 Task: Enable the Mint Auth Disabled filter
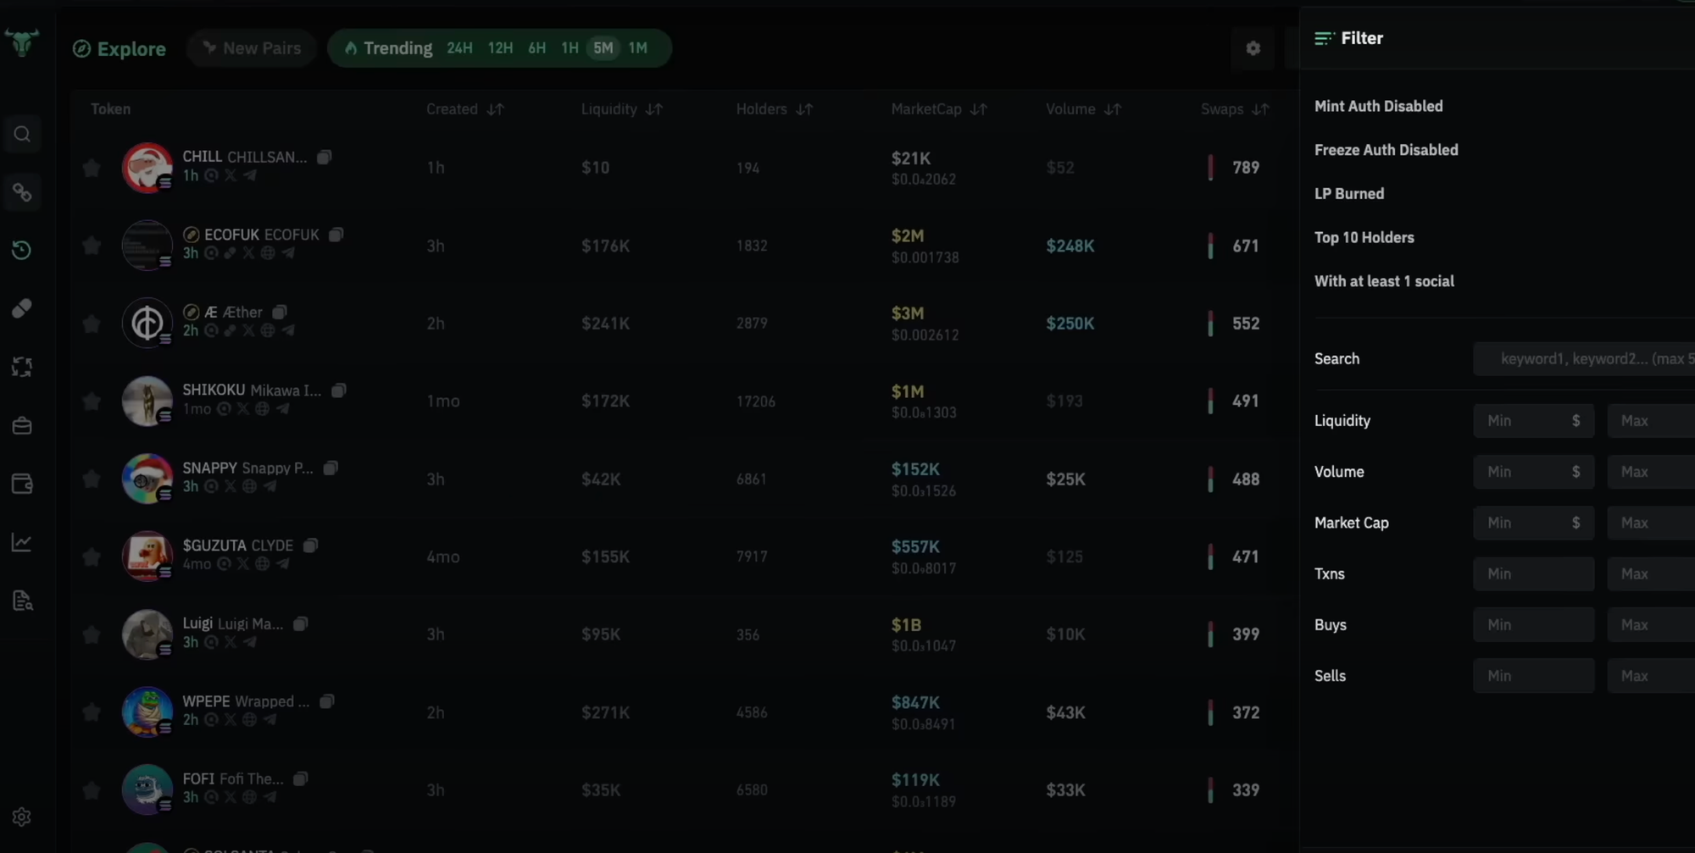[x=1379, y=106]
